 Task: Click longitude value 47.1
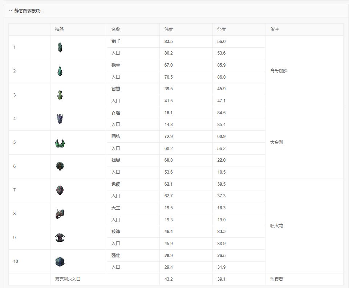pos(221,101)
